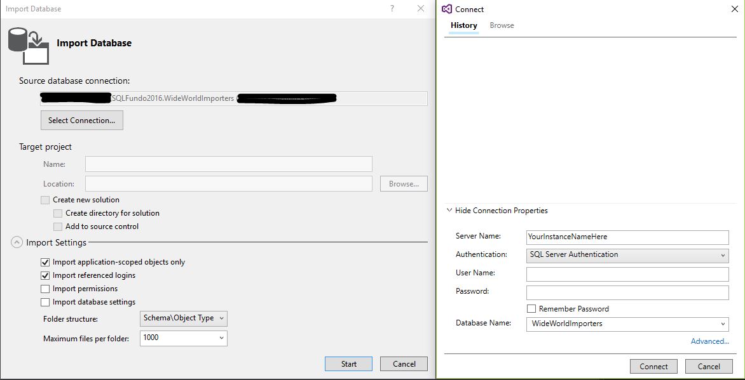Screen dimensions: 745x380
Task: Open help in Import Database title bar
Action: tap(392, 8)
